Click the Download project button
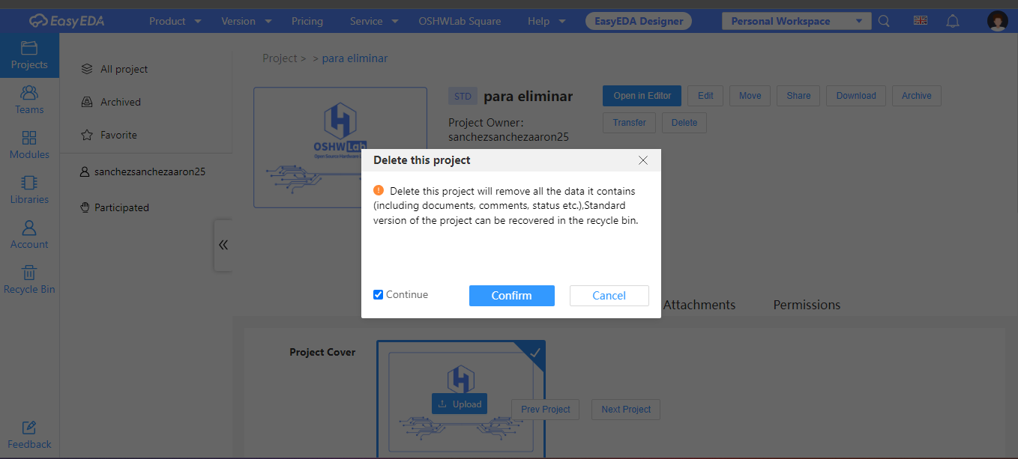Image resolution: width=1018 pixels, height=459 pixels. coord(856,96)
